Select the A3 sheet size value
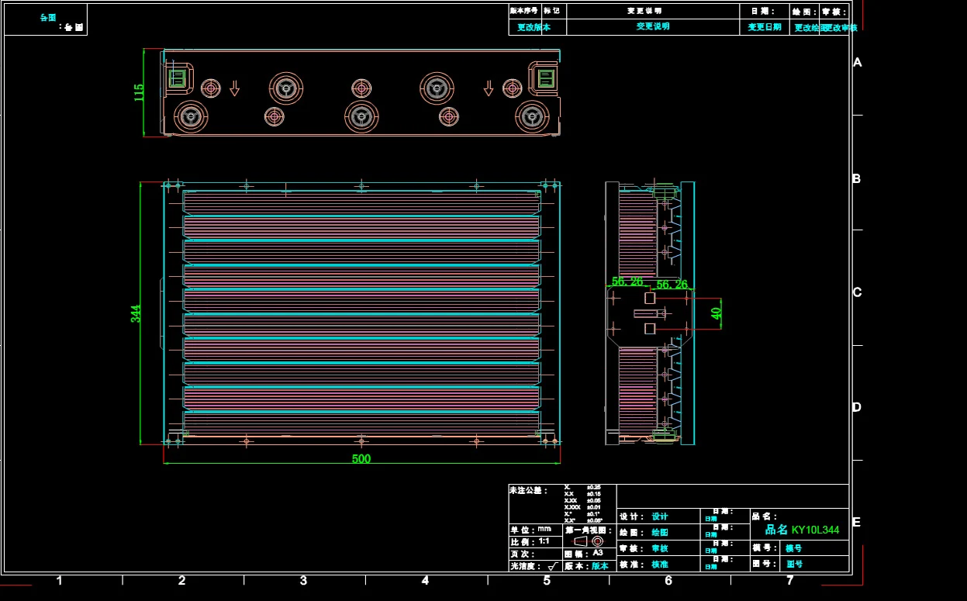Screen dimensions: 967x601 pos(598,553)
